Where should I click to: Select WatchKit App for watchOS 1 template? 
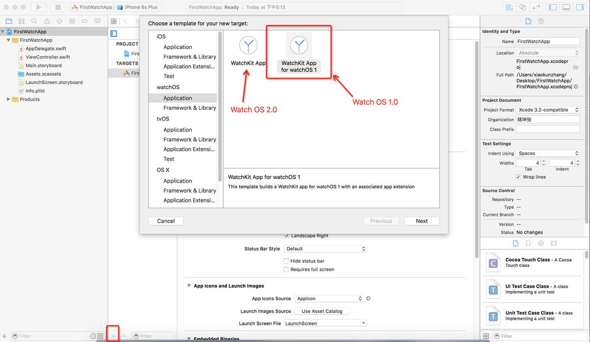coord(299,53)
